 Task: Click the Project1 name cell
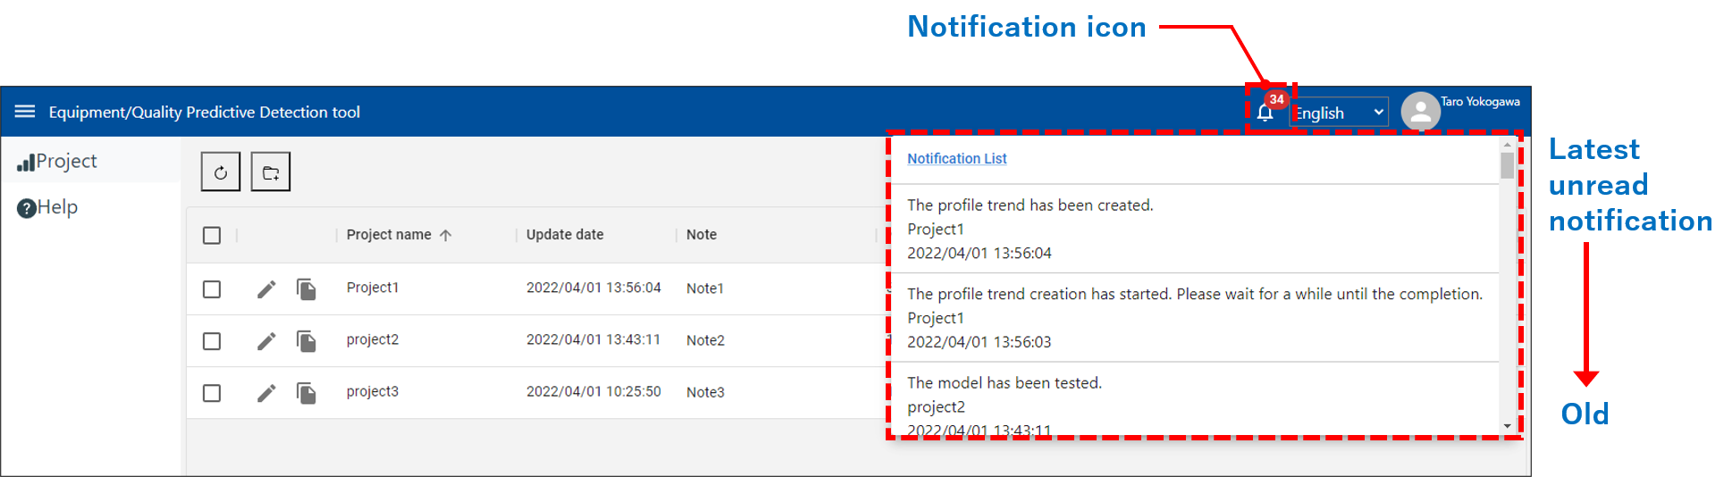tap(373, 288)
